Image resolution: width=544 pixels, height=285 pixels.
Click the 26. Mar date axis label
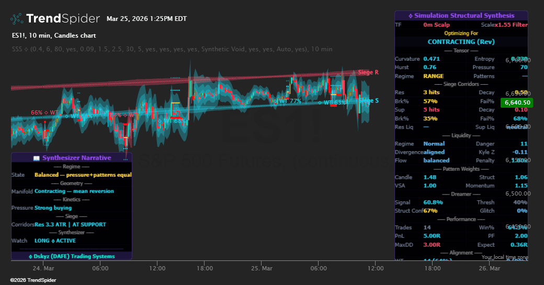click(x=490, y=268)
